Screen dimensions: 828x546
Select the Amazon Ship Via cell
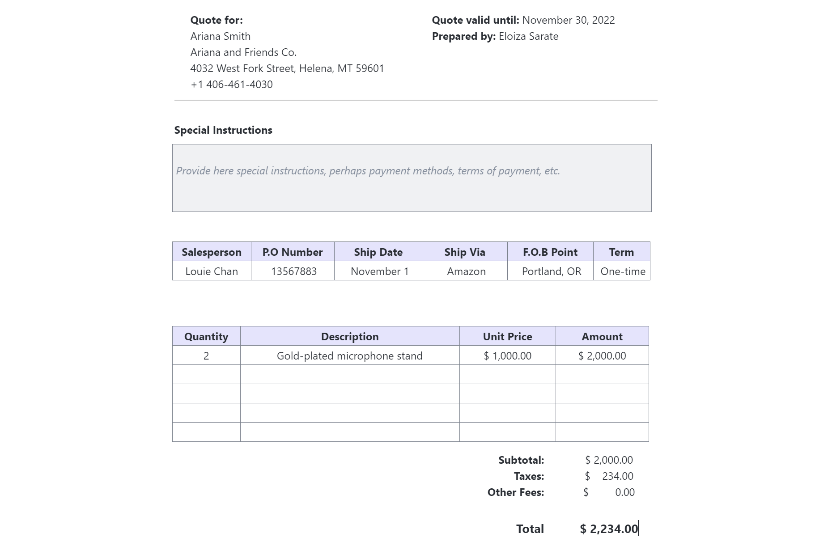(466, 271)
